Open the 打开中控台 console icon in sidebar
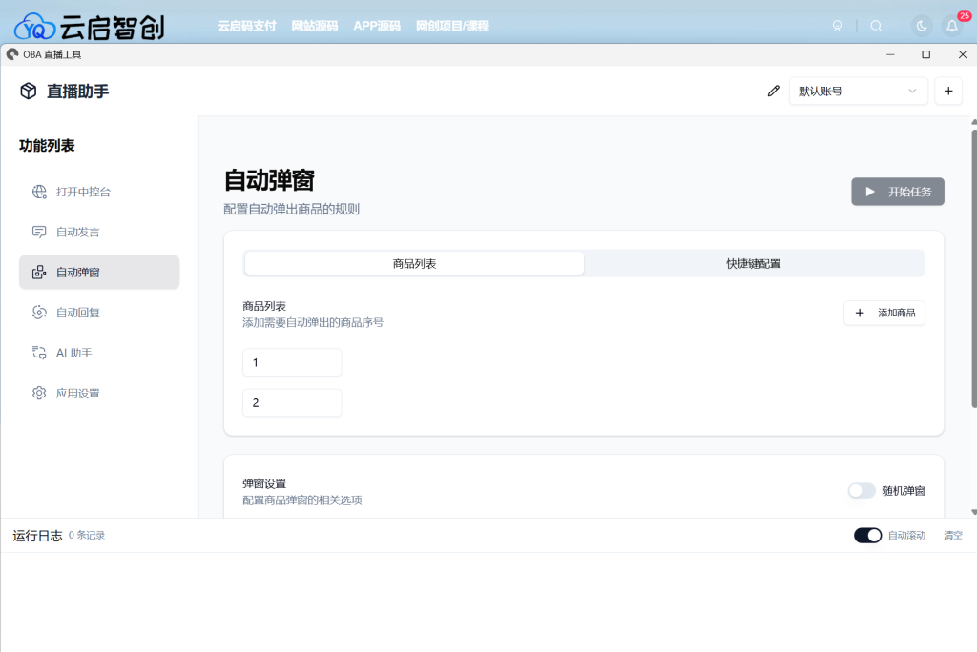The width and height of the screenshot is (977, 652). (39, 191)
